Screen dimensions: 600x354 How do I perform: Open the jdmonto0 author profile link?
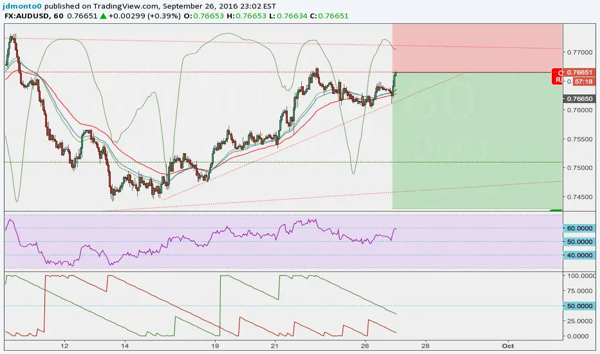[x=22, y=6]
